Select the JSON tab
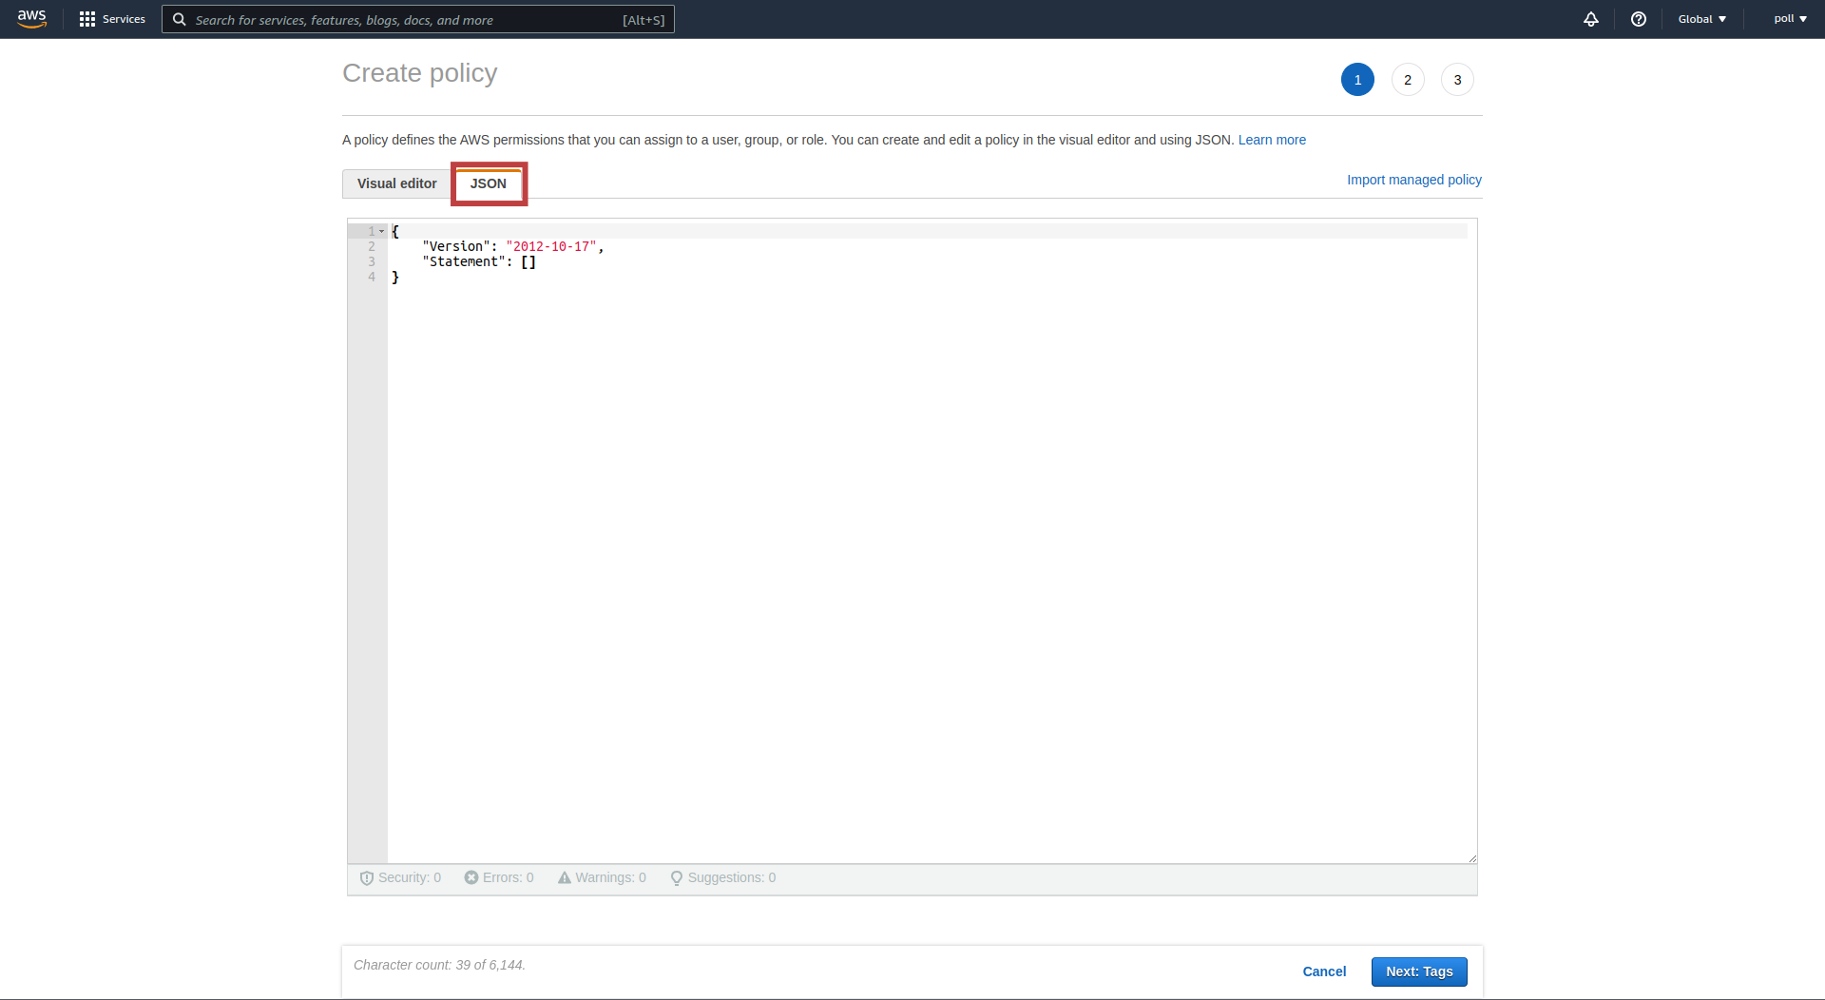This screenshot has width=1825, height=1000. 489,183
